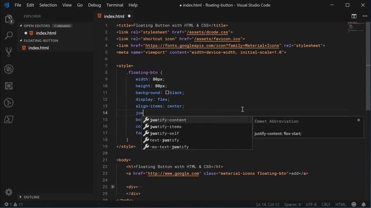Click the EXPLORER panel title

[x=32, y=16]
